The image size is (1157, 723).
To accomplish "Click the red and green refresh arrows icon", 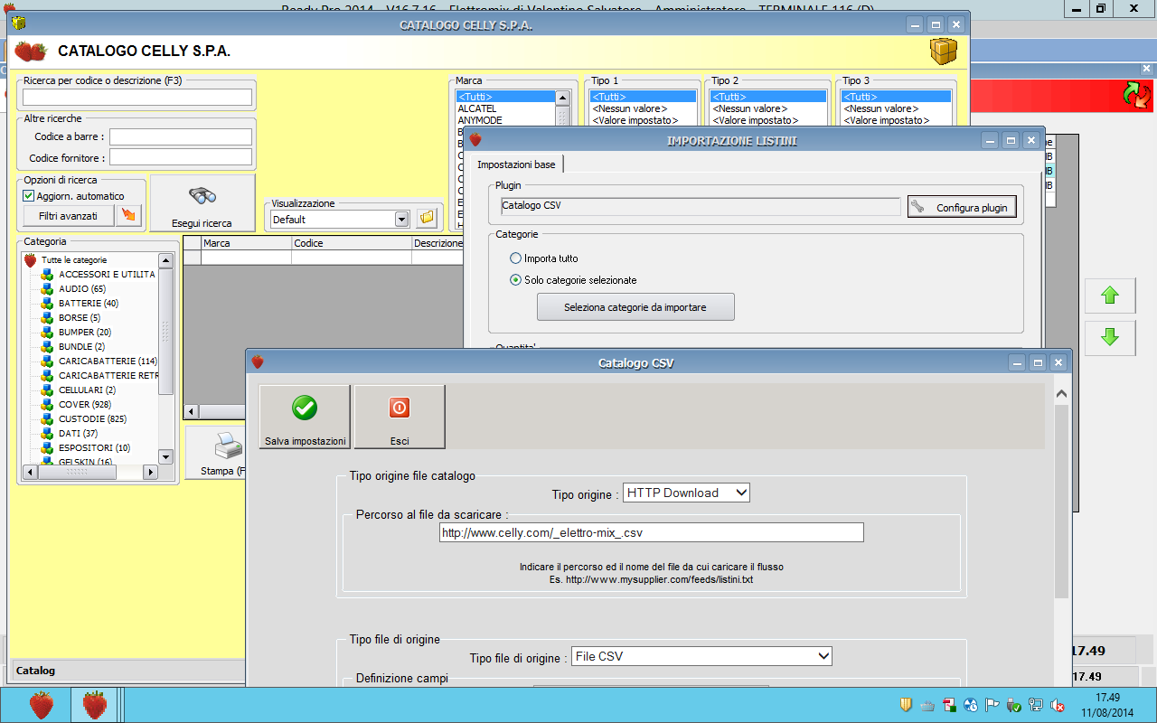I will pyautogui.click(x=1137, y=94).
